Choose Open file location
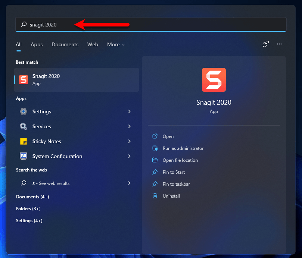The height and width of the screenshot is (258, 302). click(x=180, y=160)
